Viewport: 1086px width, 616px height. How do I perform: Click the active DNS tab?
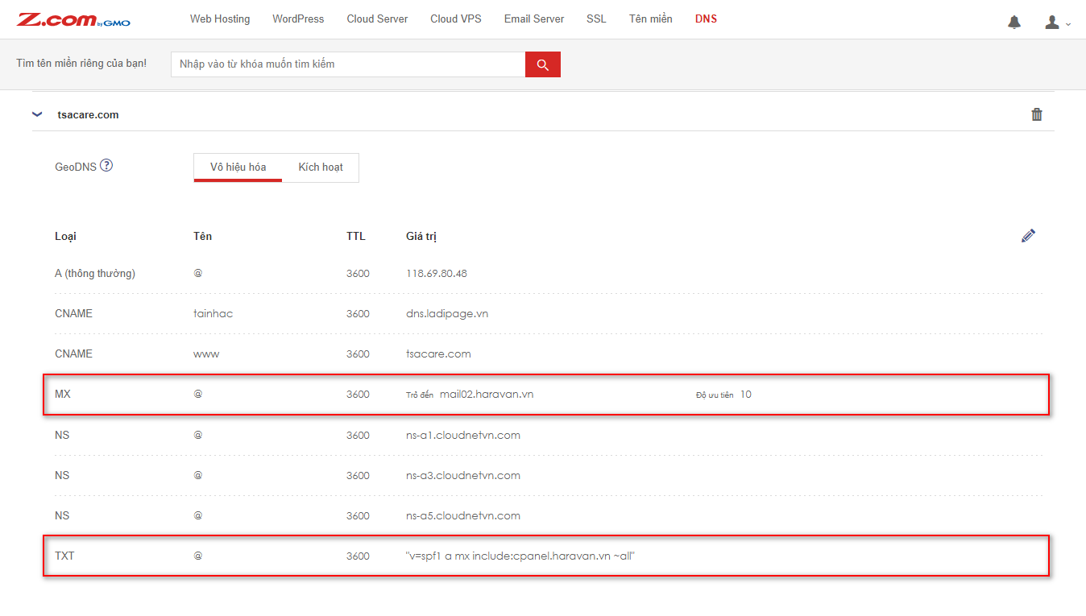[x=706, y=19]
